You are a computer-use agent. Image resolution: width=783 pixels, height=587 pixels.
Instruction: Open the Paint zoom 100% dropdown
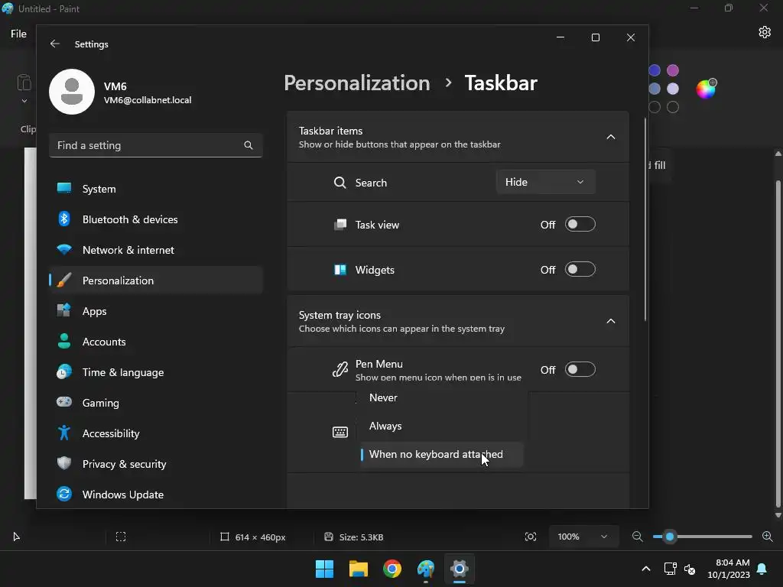point(583,537)
